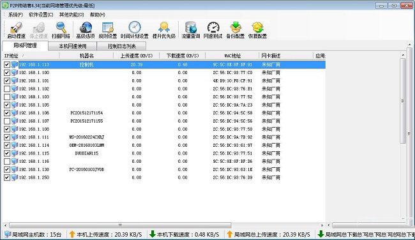
Task: Click computer icon for 192.168.1.107
Action: tap(15, 121)
